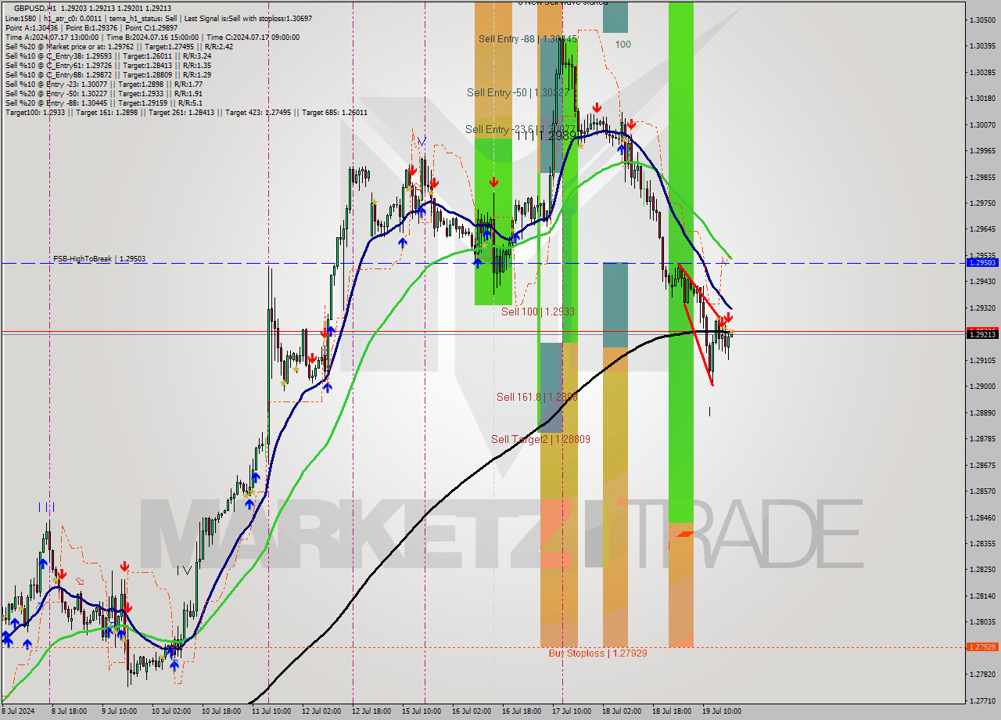1001x720 pixels.
Task: Click the 1.27820 price axis value
Action: 982,675
